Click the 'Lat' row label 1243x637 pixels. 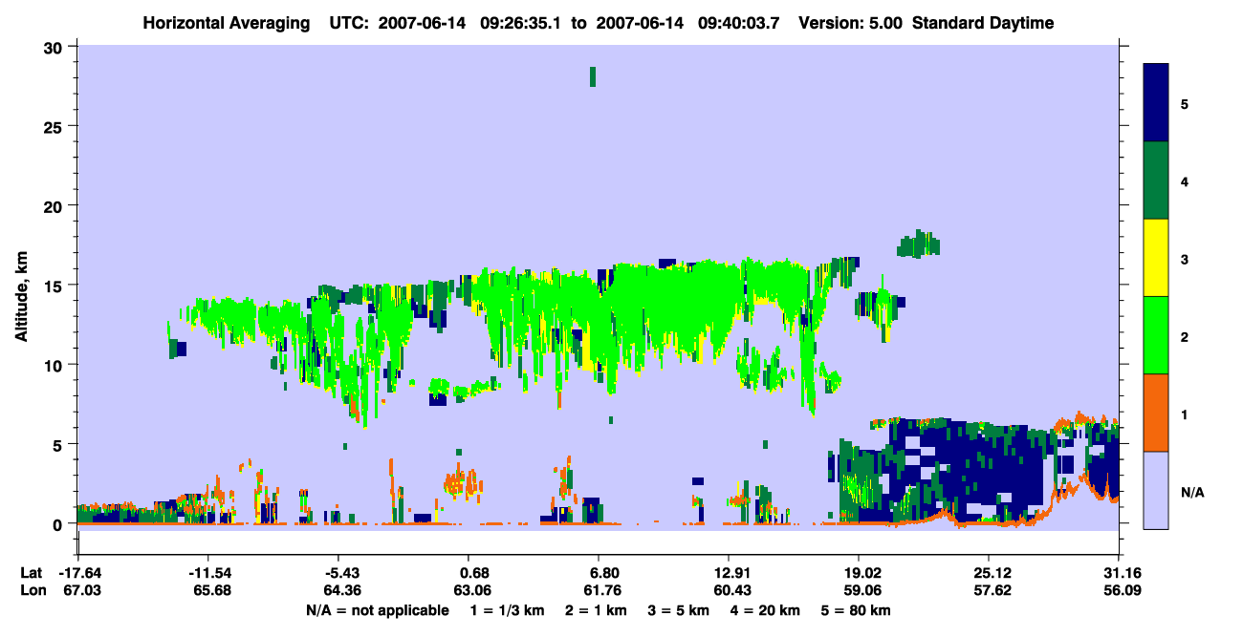(31, 573)
